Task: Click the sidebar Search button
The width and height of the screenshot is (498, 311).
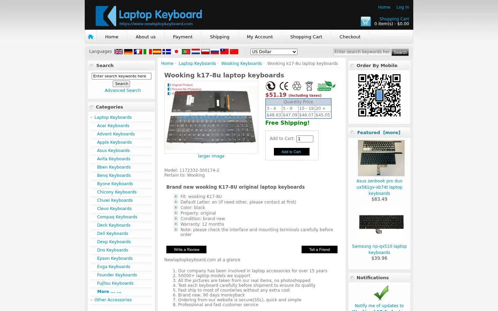Action: pos(121,84)
